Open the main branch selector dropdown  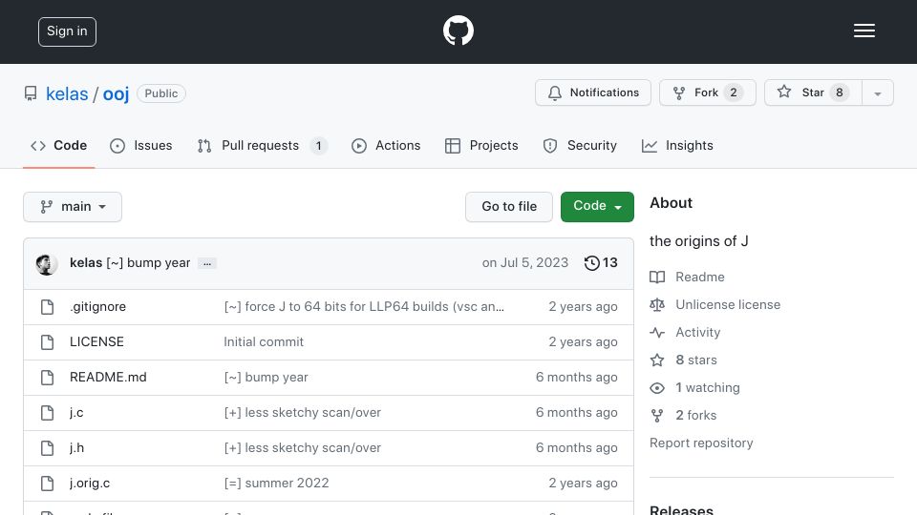point(73,207)
